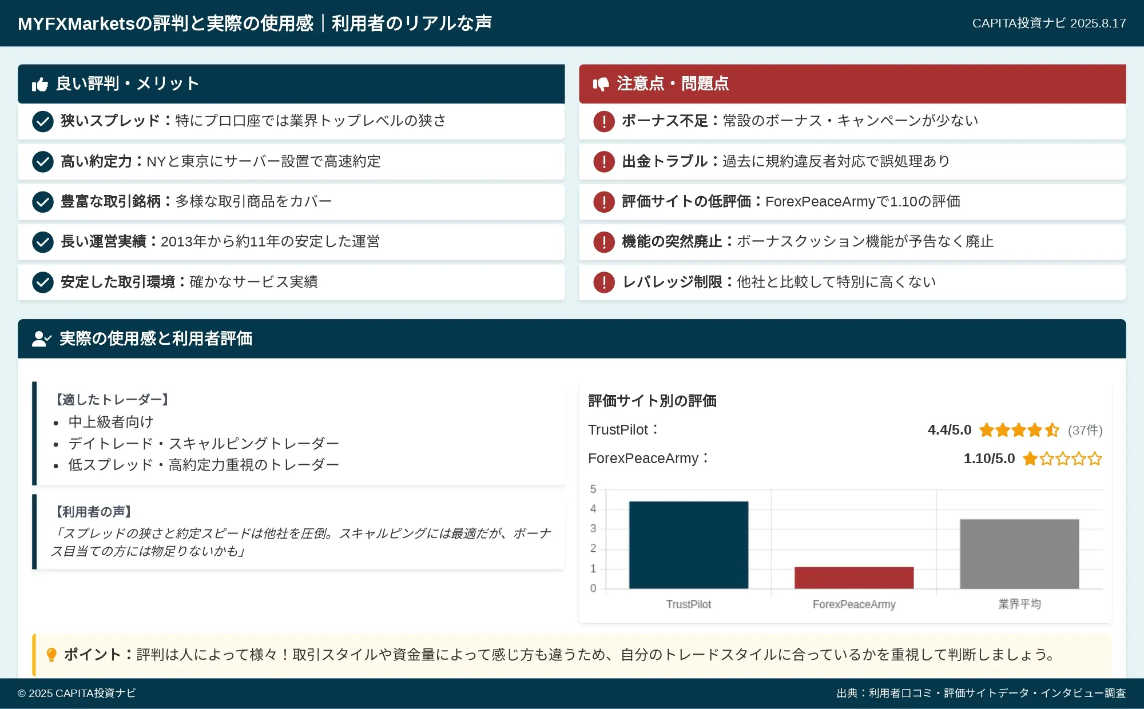Click the thumbs-down icon beside 注意点・問題点
Image resolution: width=1144 pixels, height=709 pixels.
(601, 85)
